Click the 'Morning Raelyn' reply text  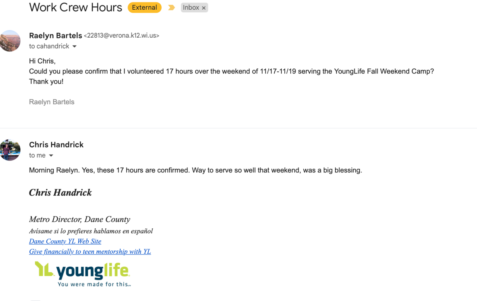pos(195,170)
